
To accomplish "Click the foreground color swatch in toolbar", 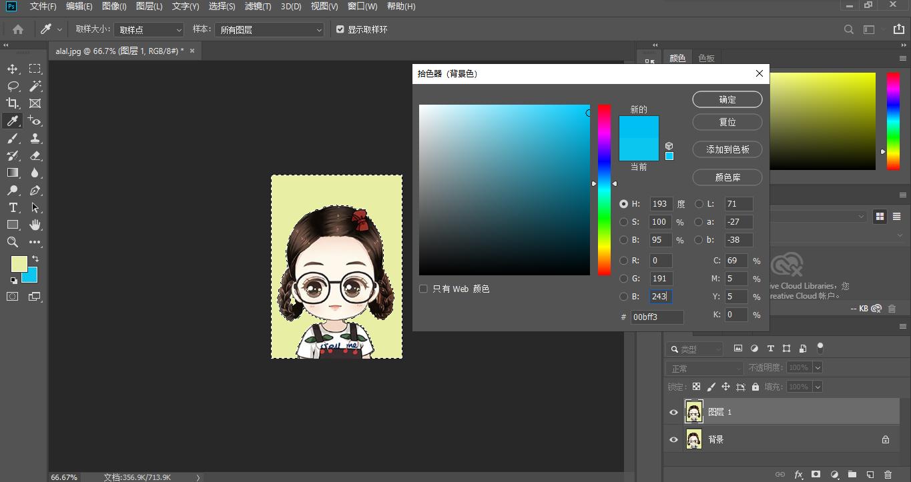I will pos(18,263).
